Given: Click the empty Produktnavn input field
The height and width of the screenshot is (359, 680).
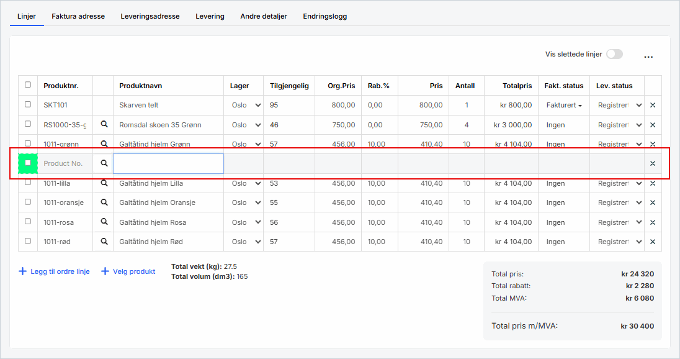Looking at the screenshot, I should 168,163.
